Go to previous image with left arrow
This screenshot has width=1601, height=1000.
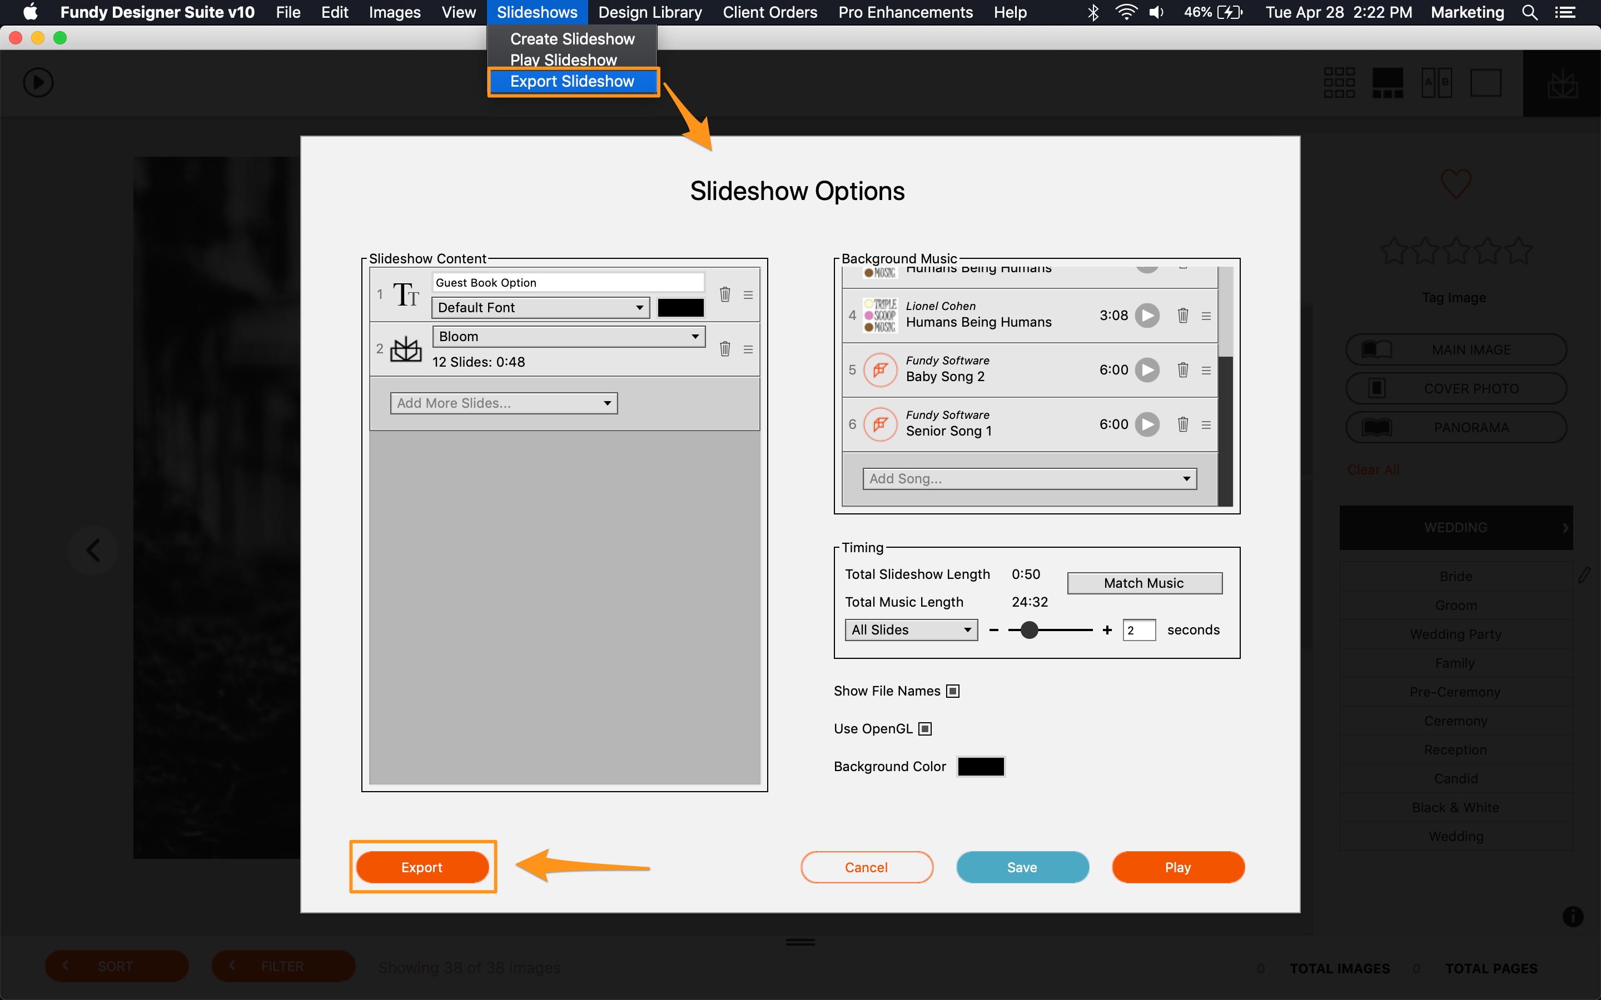(93, 549)
